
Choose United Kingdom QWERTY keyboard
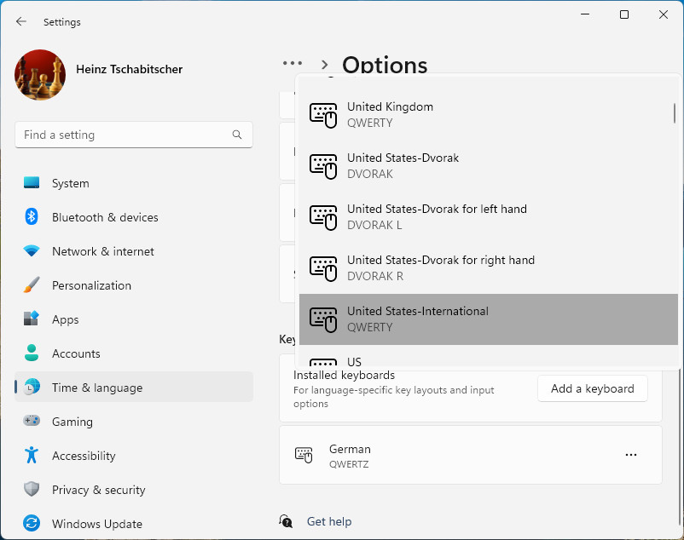pos(488,114)
